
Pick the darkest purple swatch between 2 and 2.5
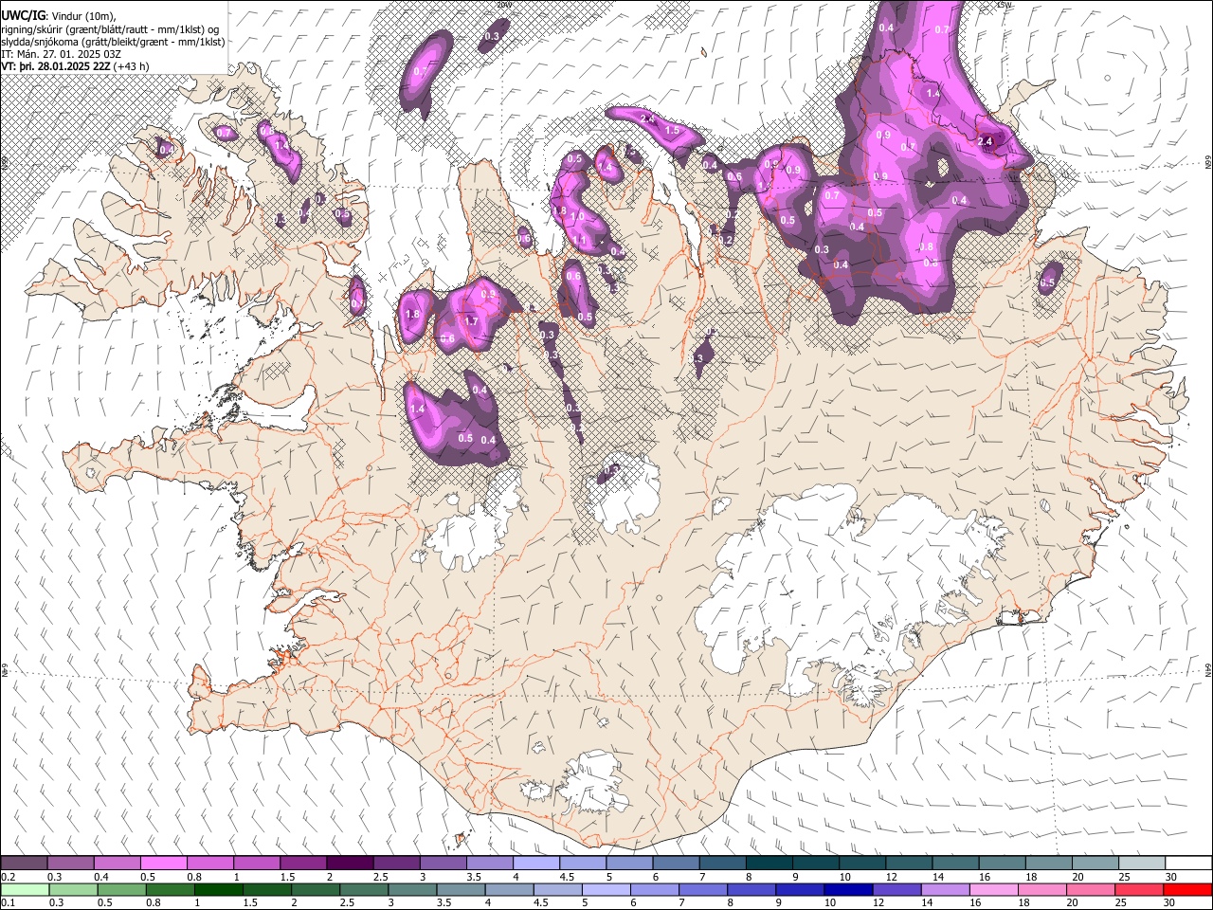point(349,863)
